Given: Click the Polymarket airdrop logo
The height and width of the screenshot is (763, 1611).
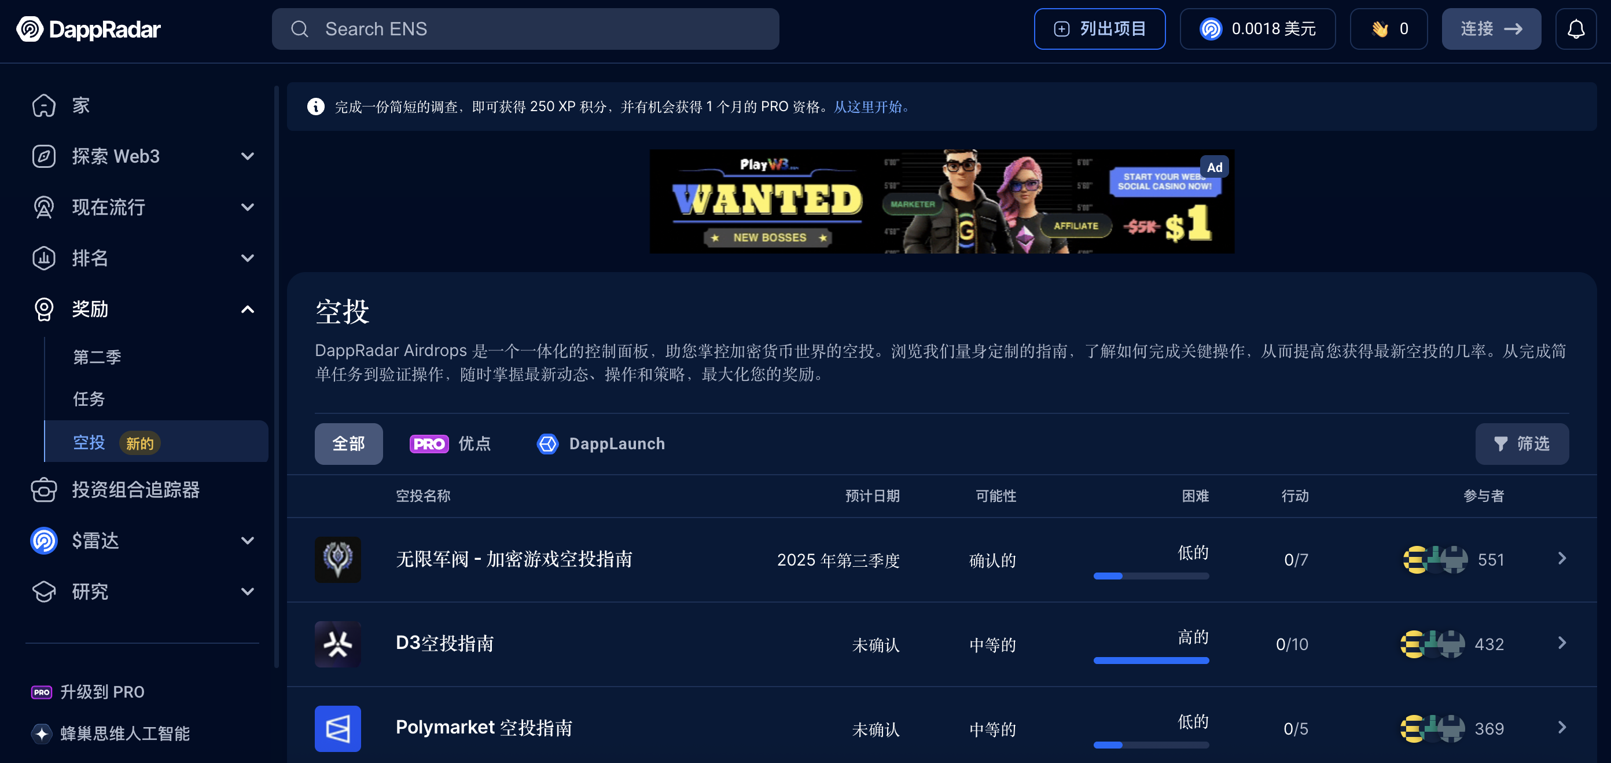Looking at the screenshot, I should coord(338,728).
